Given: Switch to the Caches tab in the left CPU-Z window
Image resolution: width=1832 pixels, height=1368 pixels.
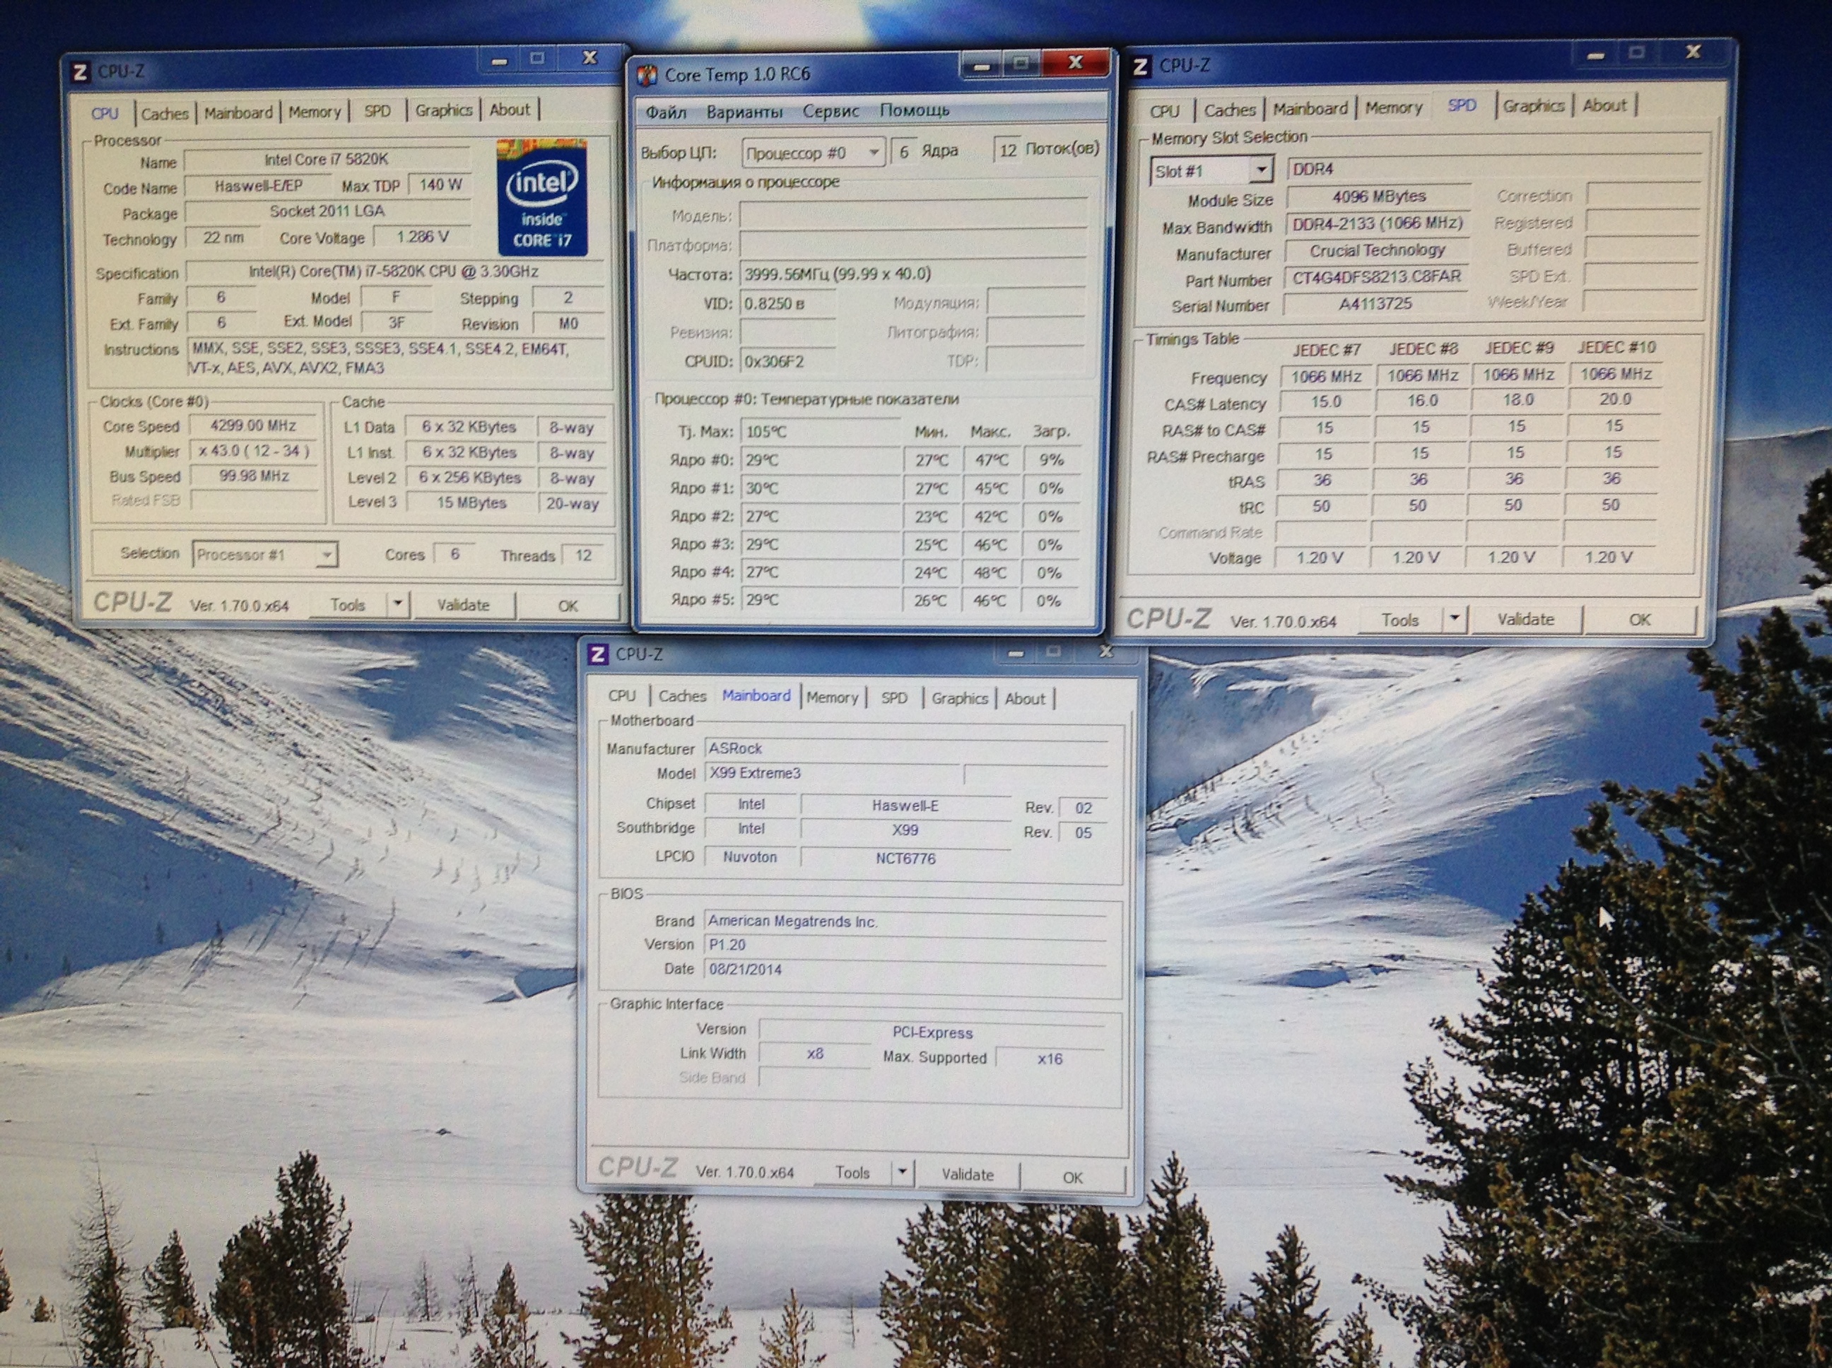Looking at the screenshot, I should coord(165,114).
